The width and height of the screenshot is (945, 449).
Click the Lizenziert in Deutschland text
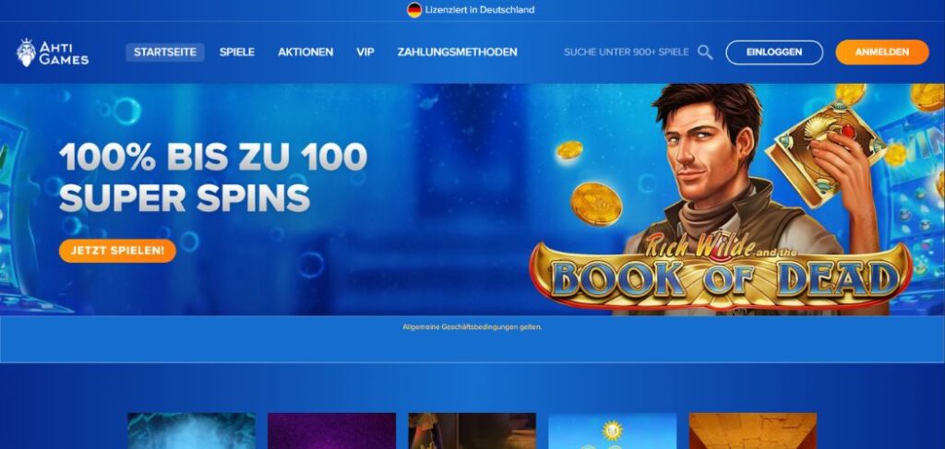click(x=480, y=9)
